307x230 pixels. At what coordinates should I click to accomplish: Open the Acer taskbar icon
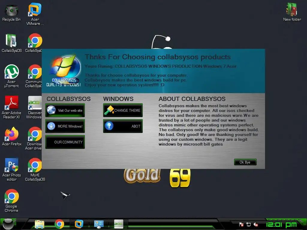coord(119,224)
